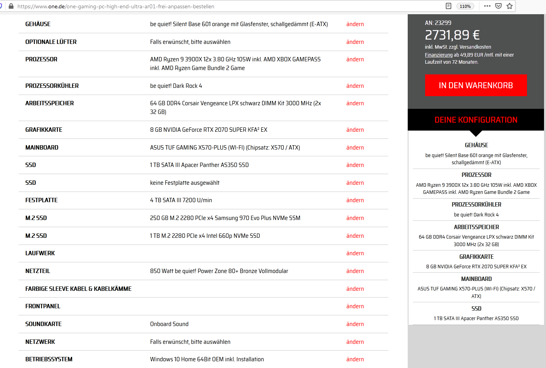Click 'inkl. MwSt. zzgl. Versandkosten' note

point(458,47)
